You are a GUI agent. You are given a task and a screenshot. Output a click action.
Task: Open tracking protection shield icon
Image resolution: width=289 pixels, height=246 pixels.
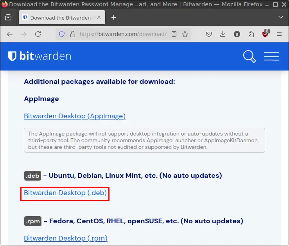click(x=62, y=34)
